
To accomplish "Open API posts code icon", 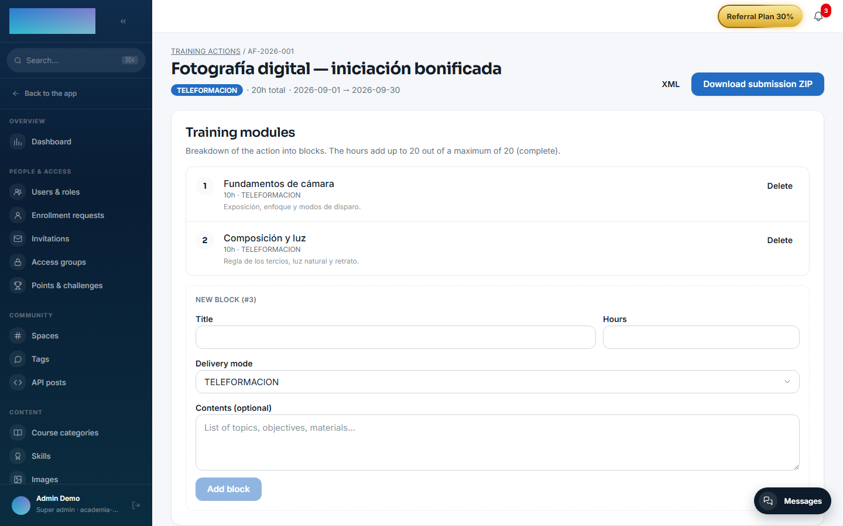I will point(18,383).
